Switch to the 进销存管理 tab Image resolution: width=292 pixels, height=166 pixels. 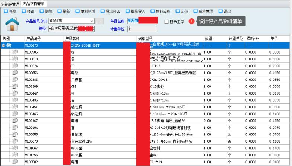tap(10, 3)
